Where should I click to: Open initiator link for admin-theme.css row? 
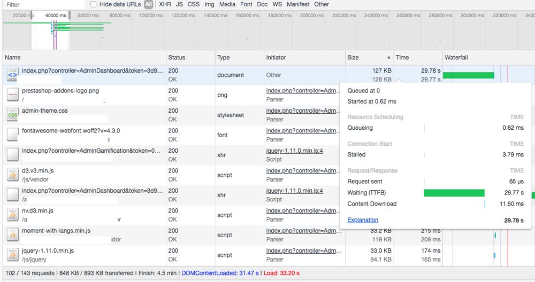click(x=303, y=111)
